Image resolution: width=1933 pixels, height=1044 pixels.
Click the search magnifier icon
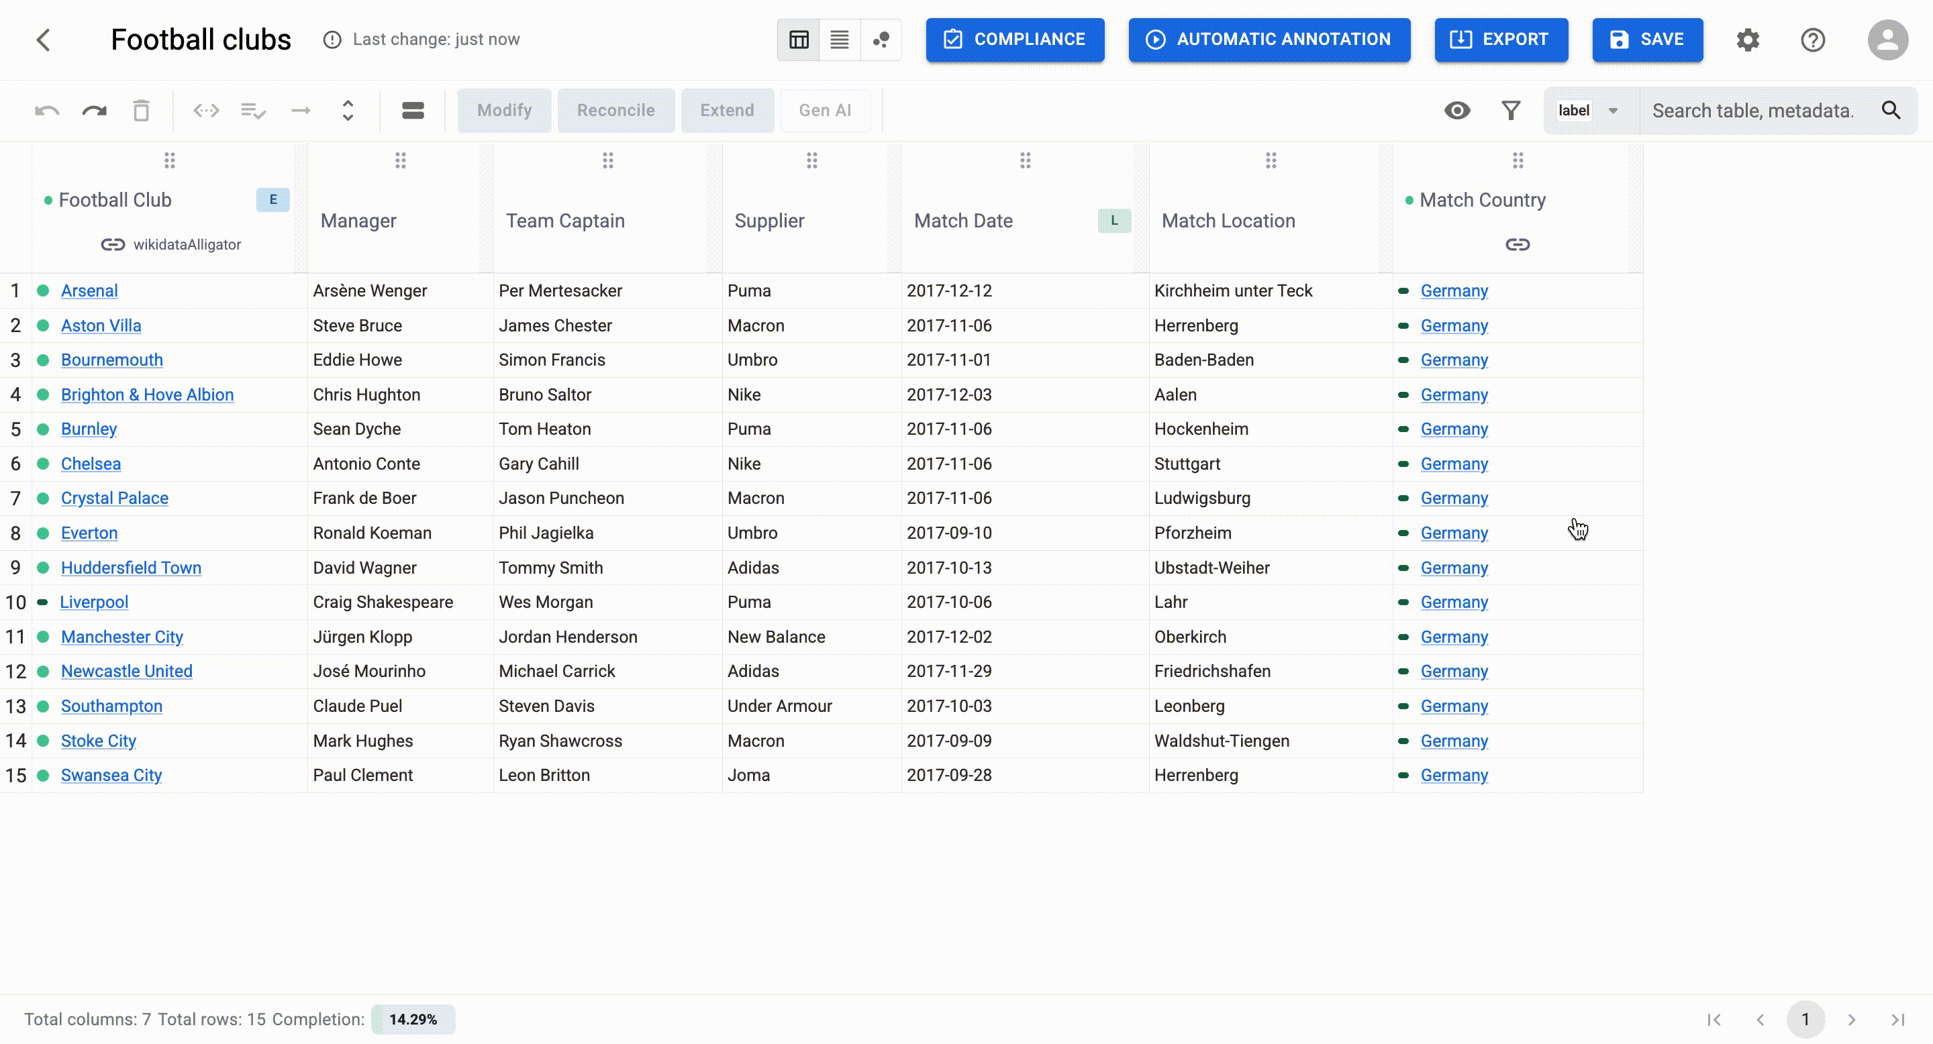click(1891, 111)
